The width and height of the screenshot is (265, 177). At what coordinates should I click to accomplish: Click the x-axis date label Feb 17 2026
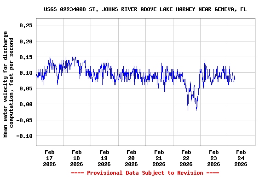point(49,158)
